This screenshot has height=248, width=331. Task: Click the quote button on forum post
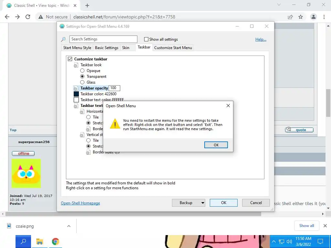coord(299,130)
